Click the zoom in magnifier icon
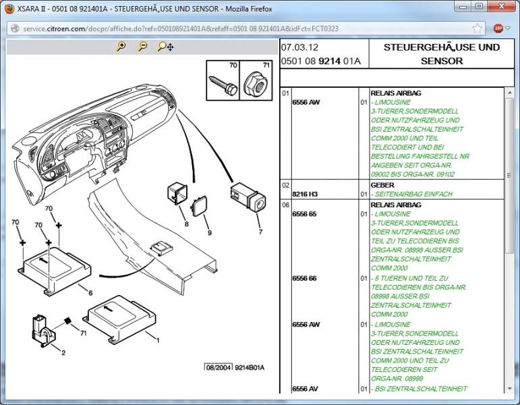This screenshot has height=405, width=520. click(121, 46)
